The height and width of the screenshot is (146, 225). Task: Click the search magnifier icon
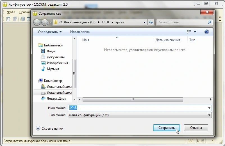point(209,22)
